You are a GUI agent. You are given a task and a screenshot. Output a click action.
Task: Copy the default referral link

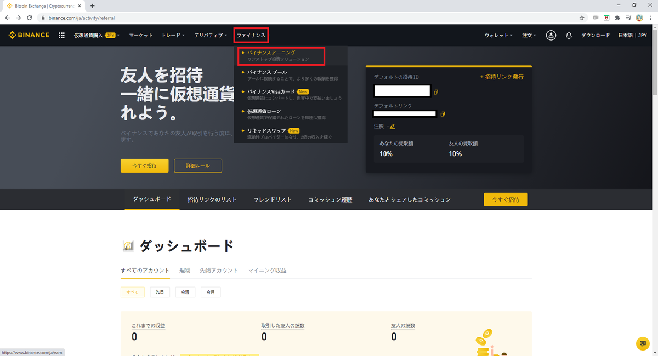coord(443,114)
